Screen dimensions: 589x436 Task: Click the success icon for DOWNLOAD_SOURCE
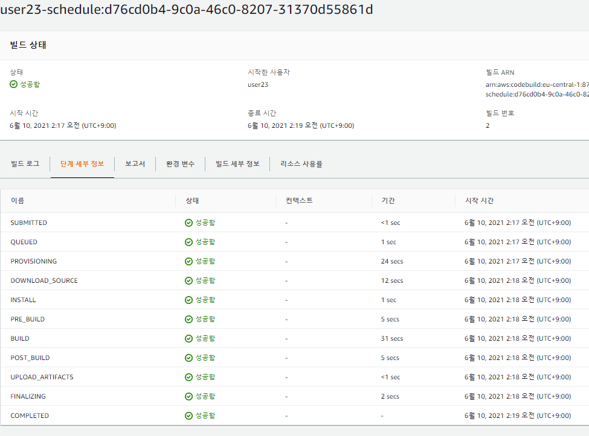190,280
